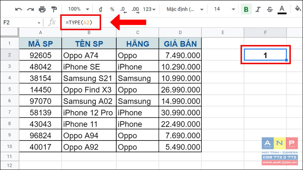Open the text color picker

pos(282,10)
